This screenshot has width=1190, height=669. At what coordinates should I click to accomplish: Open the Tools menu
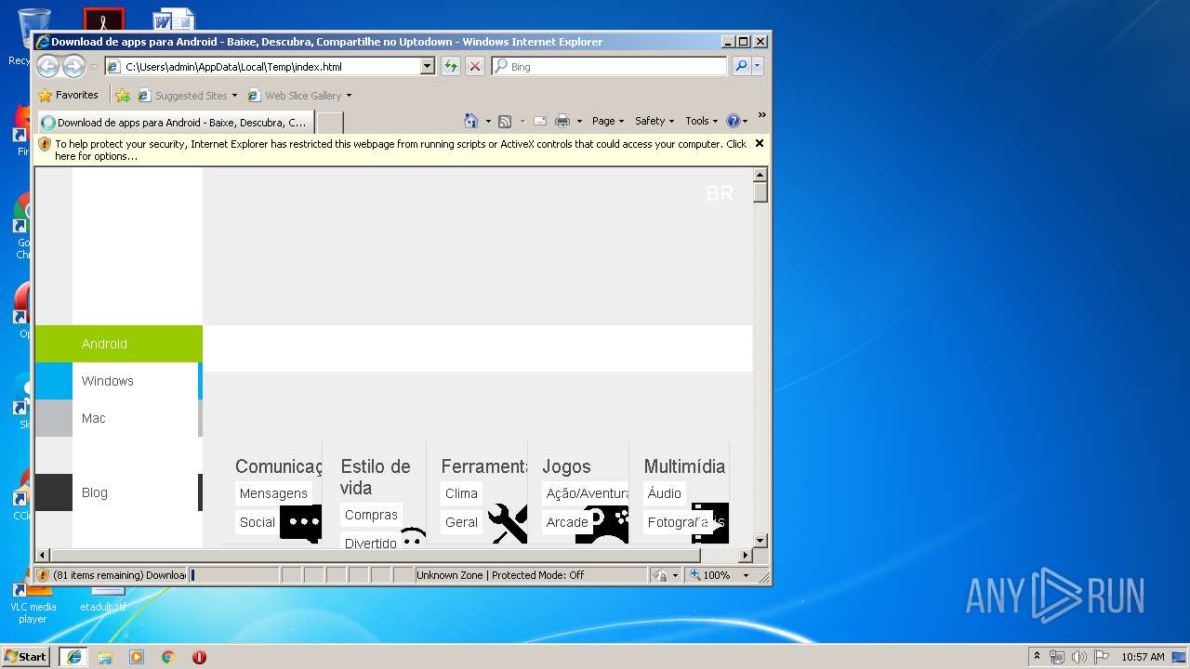click(702, 121)
